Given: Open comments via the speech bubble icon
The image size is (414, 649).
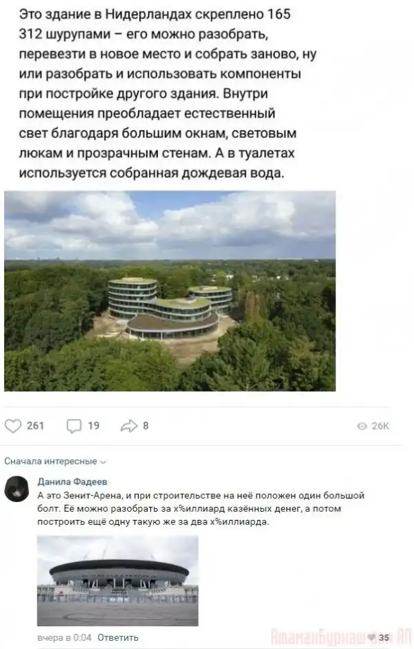Looking at the screenshot, I should click(74, 426).
